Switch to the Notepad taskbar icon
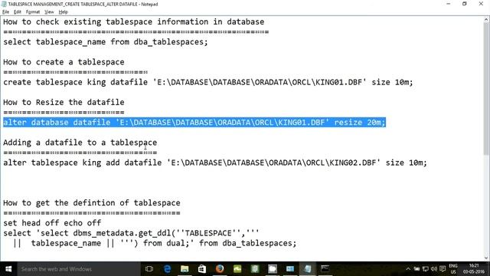This screenshot has height=276, width=490. point(308,269)
